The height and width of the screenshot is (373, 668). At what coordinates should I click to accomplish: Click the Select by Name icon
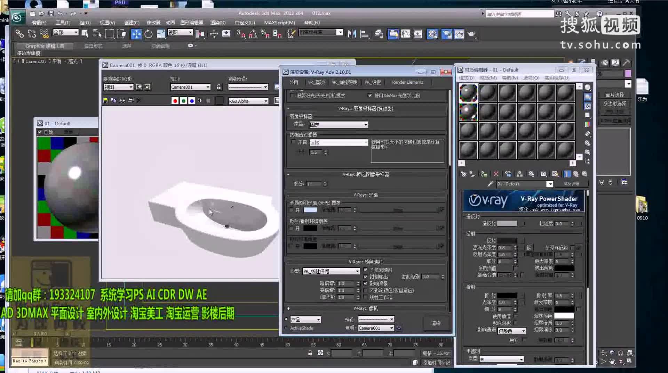click(x=97, y=34)
